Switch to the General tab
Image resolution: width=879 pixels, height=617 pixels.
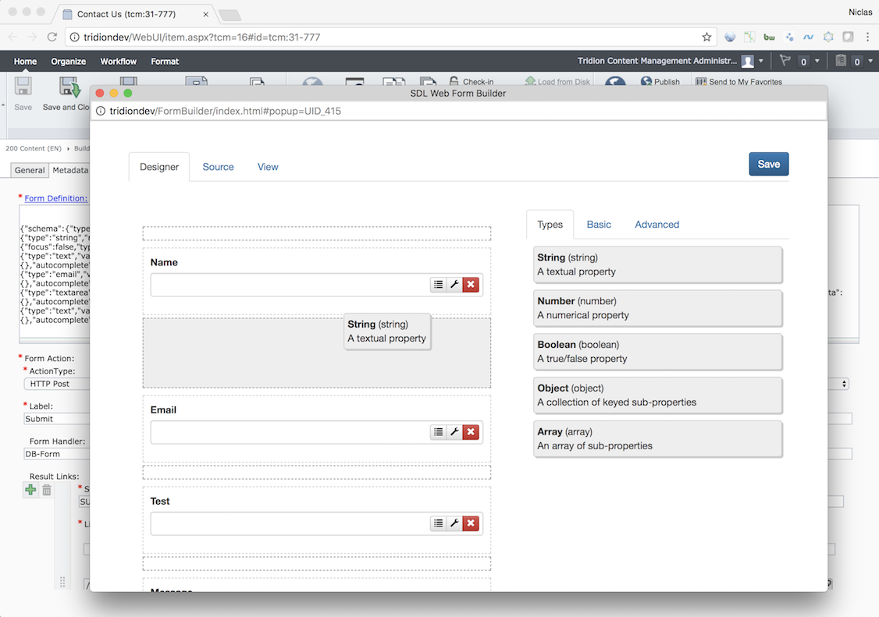pos(30,170)
